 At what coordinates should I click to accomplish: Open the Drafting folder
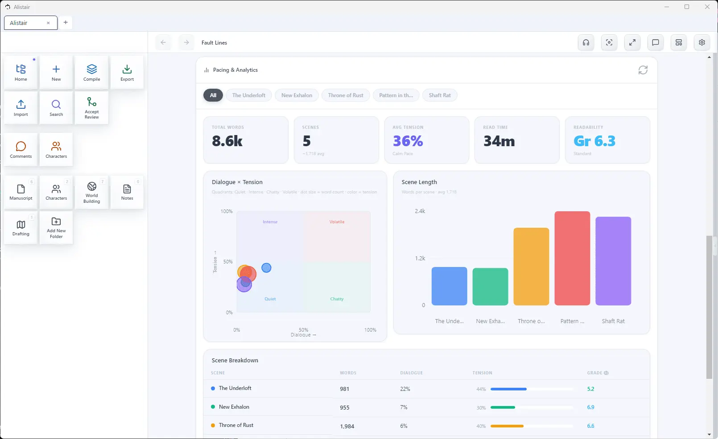(21, 227)
